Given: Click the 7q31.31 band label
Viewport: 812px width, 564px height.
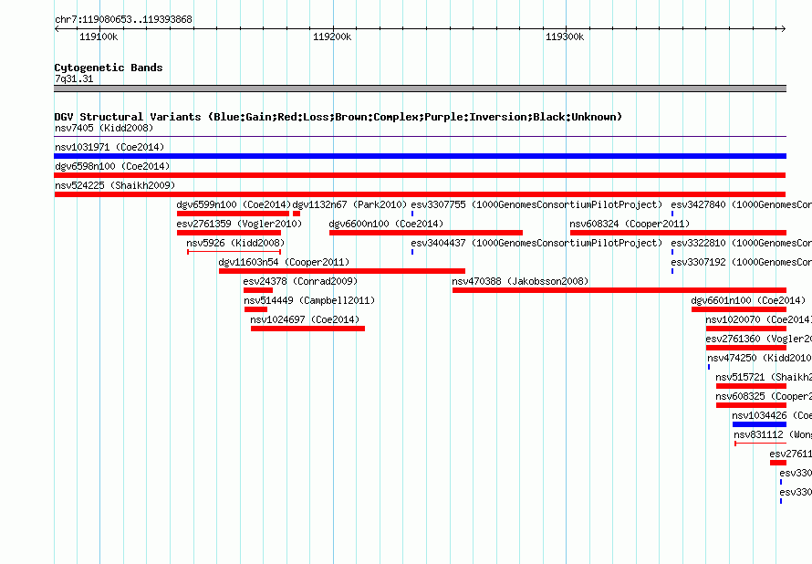Looking at the screenshot, I should point(74,78).
